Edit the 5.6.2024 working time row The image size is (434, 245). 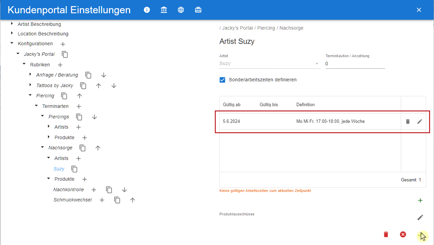[x=420, y=121]
